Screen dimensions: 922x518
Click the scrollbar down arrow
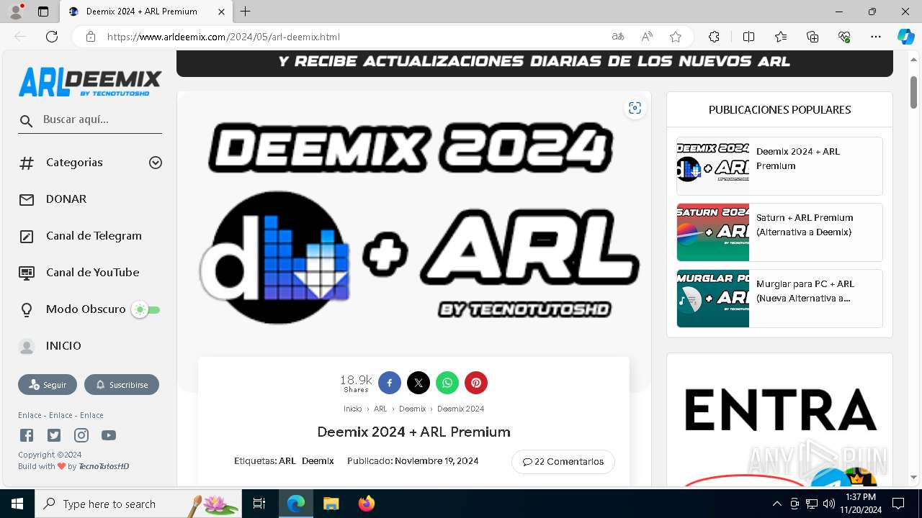pos(914,477)
